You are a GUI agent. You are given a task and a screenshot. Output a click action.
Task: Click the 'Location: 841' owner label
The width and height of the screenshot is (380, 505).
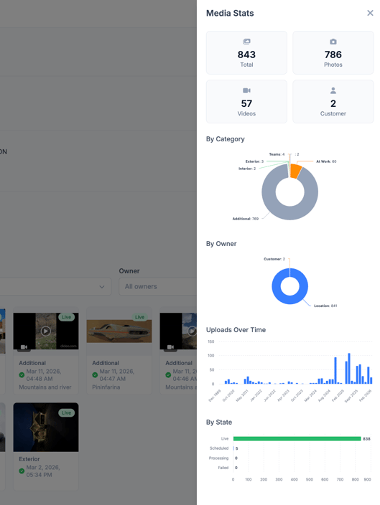[x=325, y=306]
